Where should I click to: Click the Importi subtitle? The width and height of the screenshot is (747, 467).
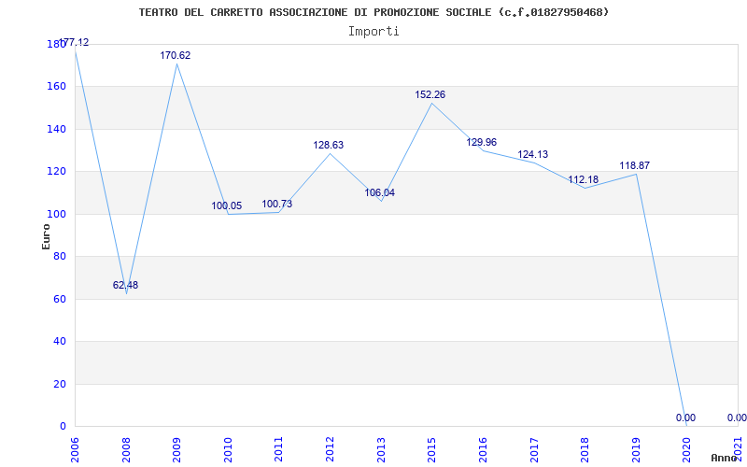click(x=373, y=32)
